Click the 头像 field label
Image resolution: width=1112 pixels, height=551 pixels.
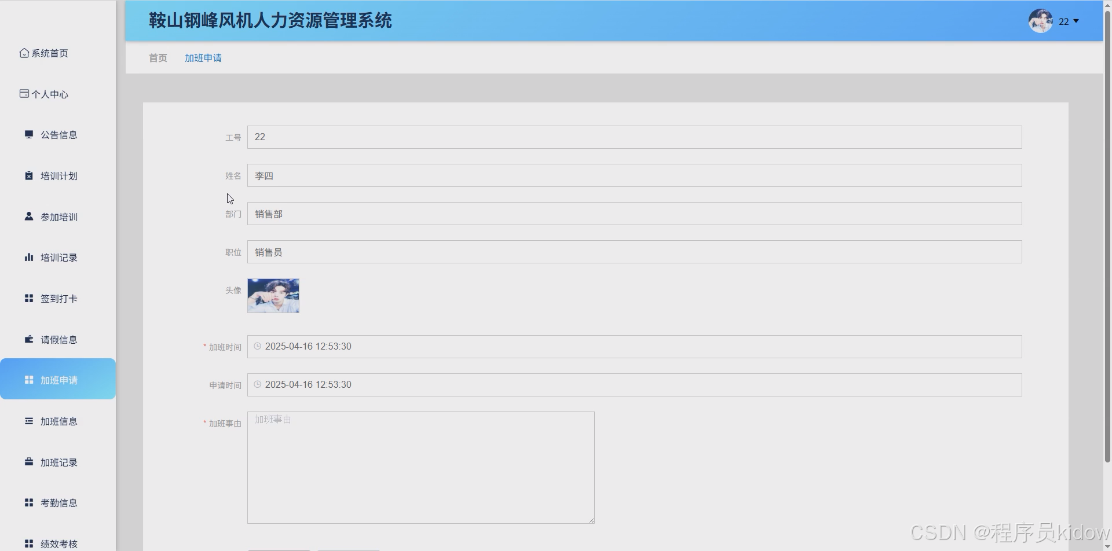pos(233,291)
